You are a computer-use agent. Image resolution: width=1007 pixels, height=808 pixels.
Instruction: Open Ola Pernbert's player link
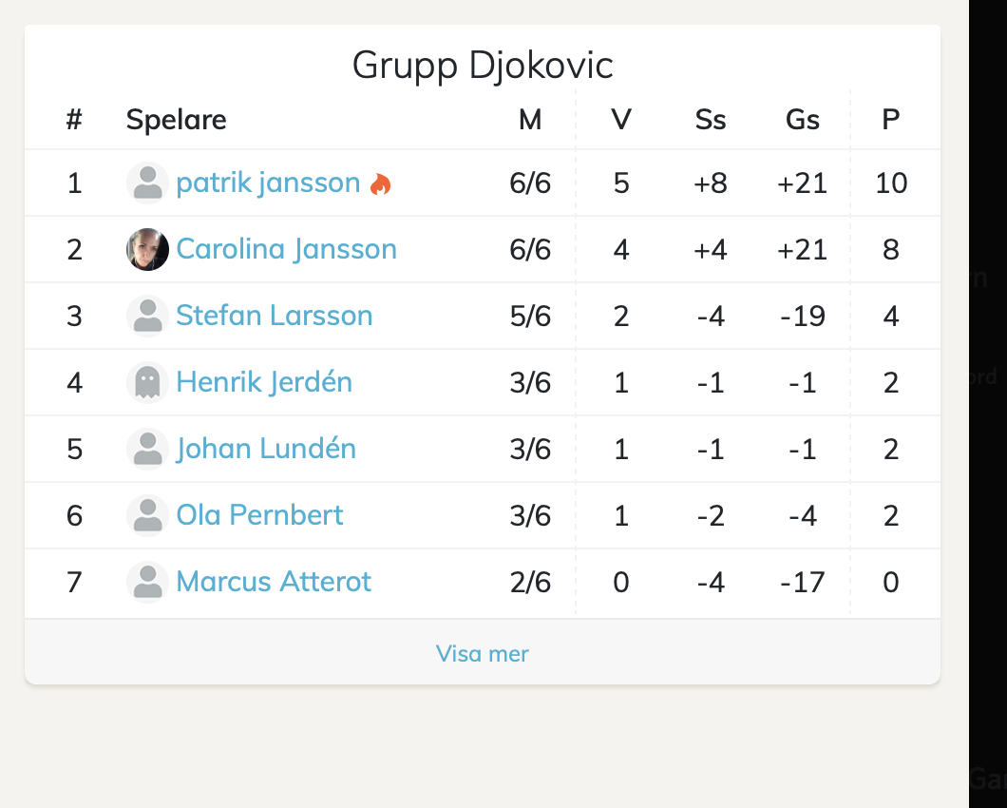(x=259, y=515)
